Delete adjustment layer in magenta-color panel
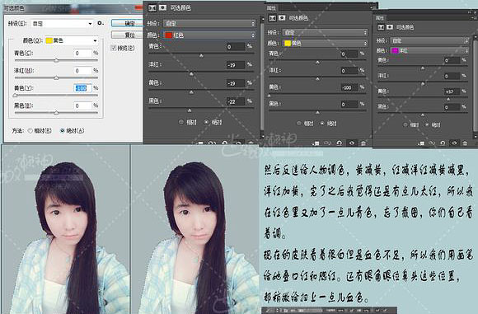The image size is (478, 314). (465, 143)
